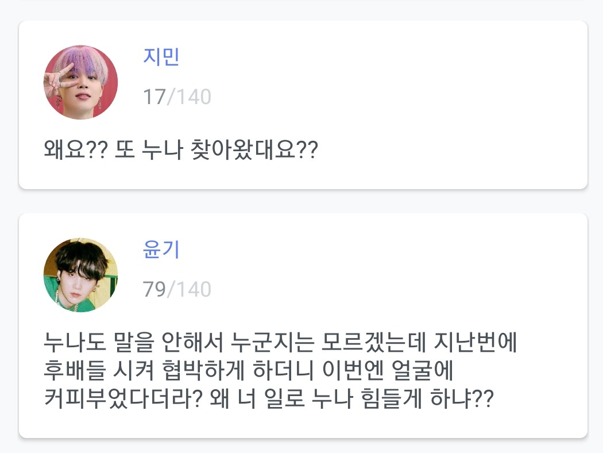Click the 79/140 character counter
Image resolution: width=603 pixels, height=453 pixels.
[177, 289]
